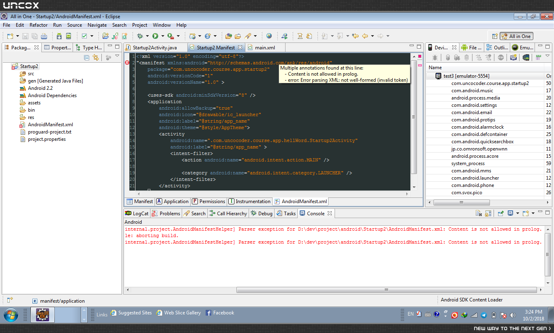Click the Open Perspective icon
The width and height of the screenshot is (554, 333).
coord(494,36)
